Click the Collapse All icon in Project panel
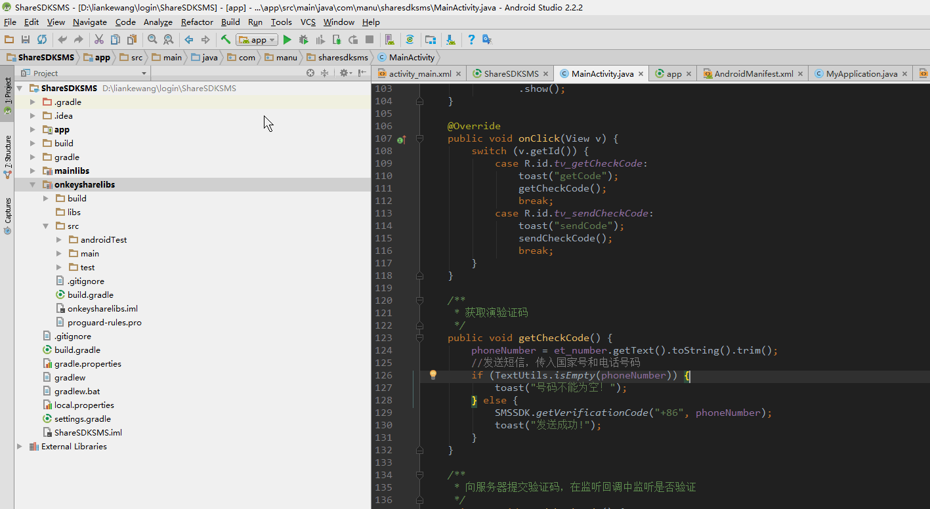930x509 pixels. pos(324,73)
